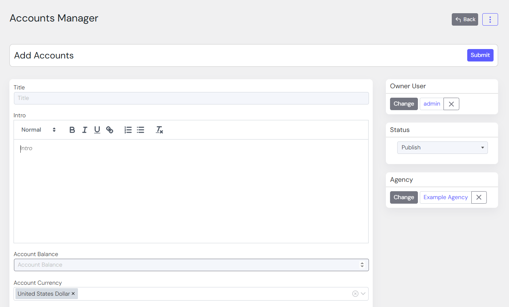Start a bulleted list in Intro
Screen dimensions: 509x307
point(140,130)
